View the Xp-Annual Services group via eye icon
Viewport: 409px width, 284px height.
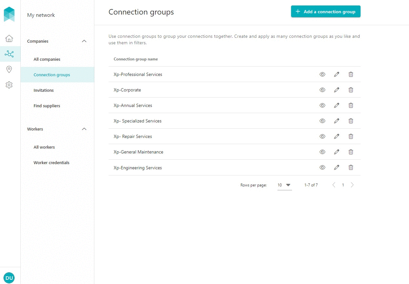[322, 105]
